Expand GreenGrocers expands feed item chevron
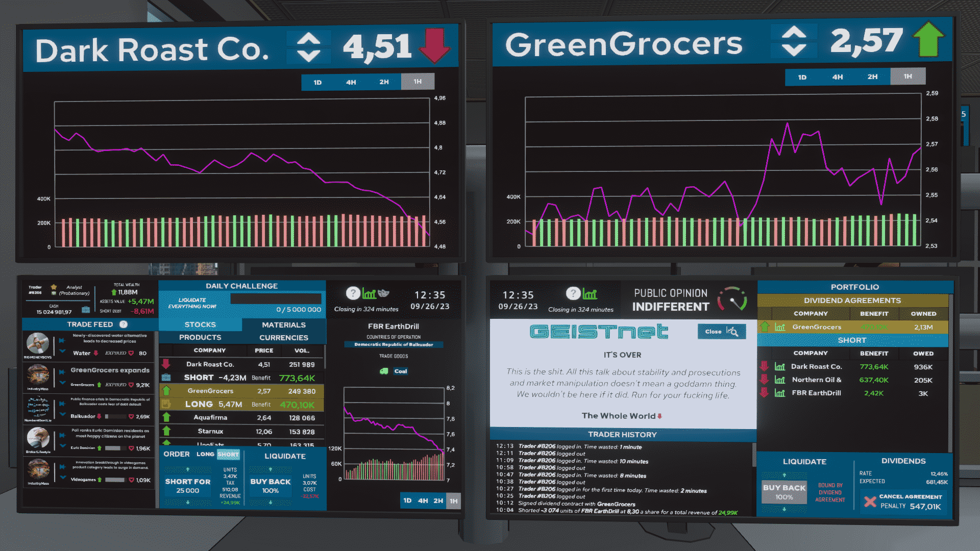This screenshot has height=551, width=980. coord(62,383)
